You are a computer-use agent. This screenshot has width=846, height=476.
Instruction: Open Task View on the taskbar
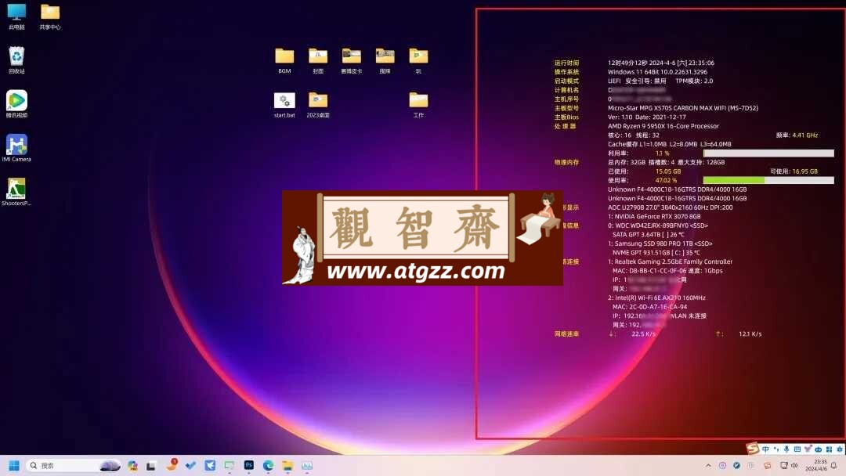pyautogui.click(x=151, y=465)
